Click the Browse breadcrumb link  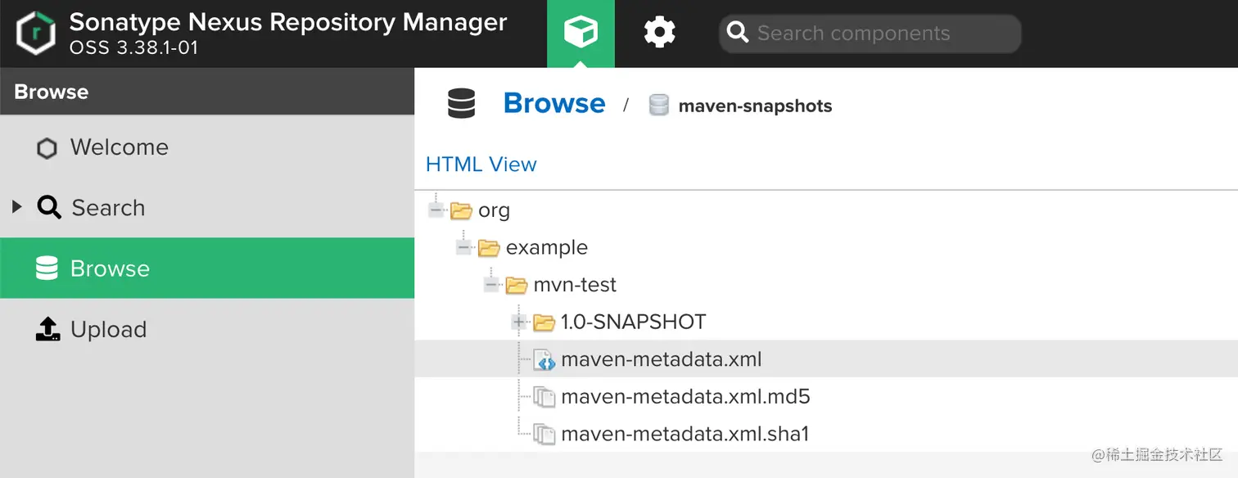click(x=554, y=103)
